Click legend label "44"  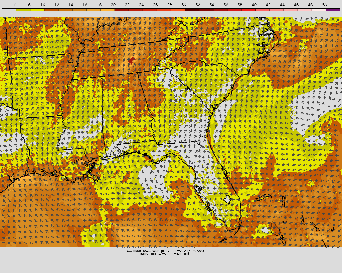(x=282, y=5)
